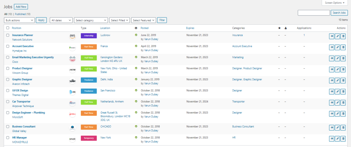This screenshot has width=351, height=147.
Task: Open the Select category dropdown
Action: click(91, 20)
